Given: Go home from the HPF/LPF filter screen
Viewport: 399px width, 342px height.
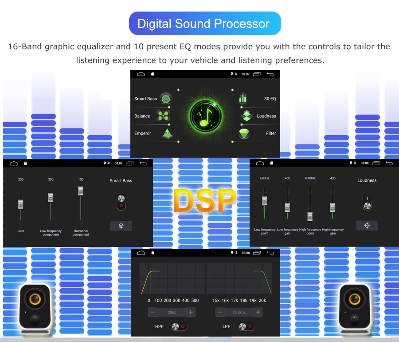Looking at the screenshot, I should pos(141,253).
